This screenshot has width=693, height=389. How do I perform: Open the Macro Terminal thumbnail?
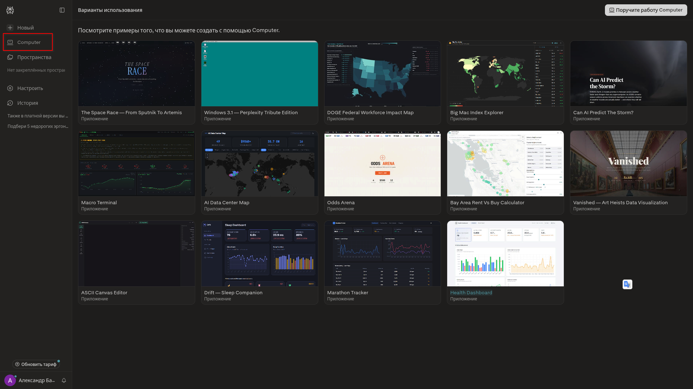pyautogui.click(x=136, y=164)
